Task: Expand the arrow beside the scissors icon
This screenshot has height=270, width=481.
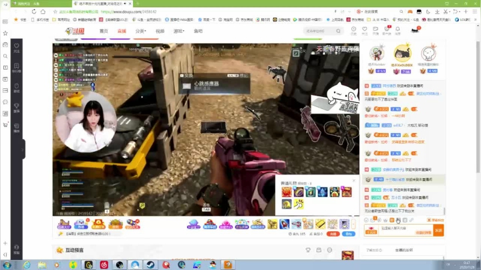Action: click(450, 11)
